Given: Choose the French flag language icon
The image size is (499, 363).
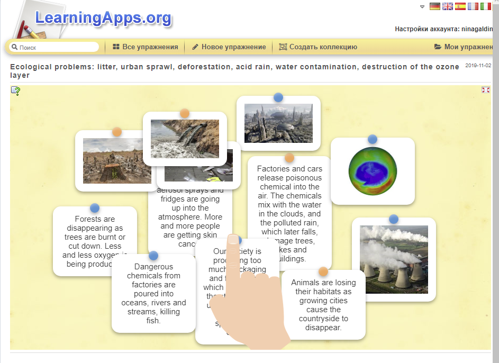Looking at the screenshot, I should tap(473, 6).
